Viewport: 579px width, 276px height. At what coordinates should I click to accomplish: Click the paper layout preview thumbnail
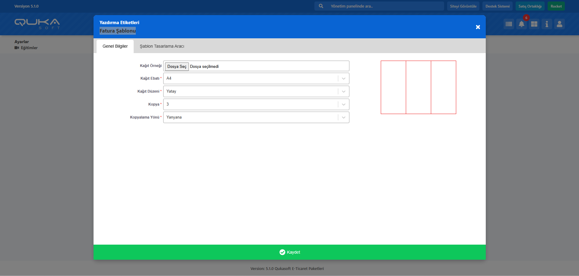(418, 87)
